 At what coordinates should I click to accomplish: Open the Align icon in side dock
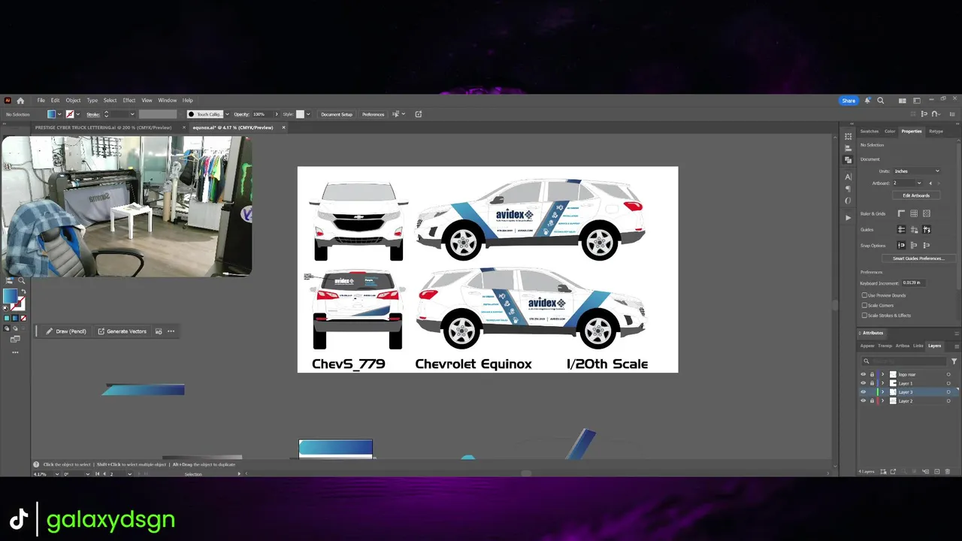click(x=849, y=149)
